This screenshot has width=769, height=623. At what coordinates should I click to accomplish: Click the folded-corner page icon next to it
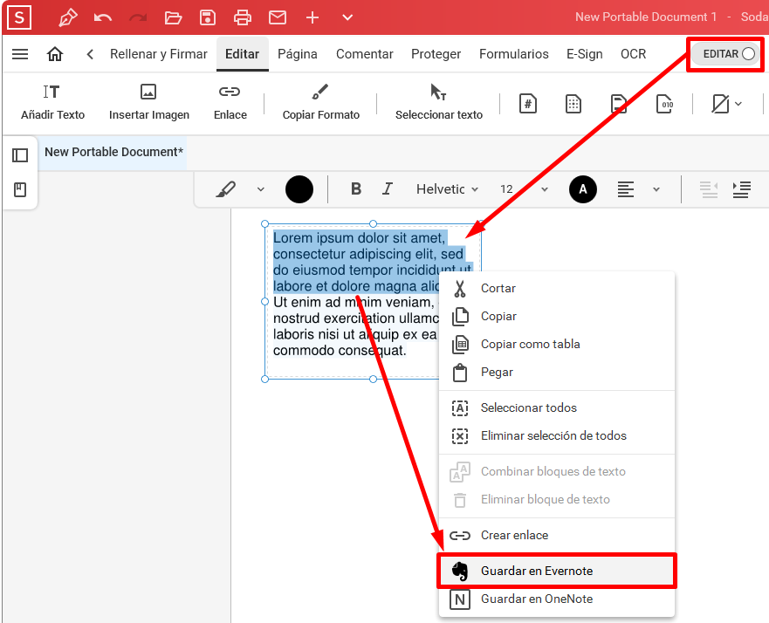pos(619,104)
